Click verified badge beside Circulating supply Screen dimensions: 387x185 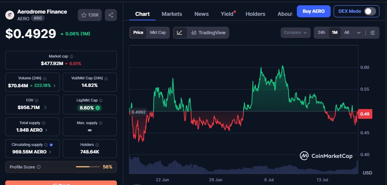[x=51, y=145]
